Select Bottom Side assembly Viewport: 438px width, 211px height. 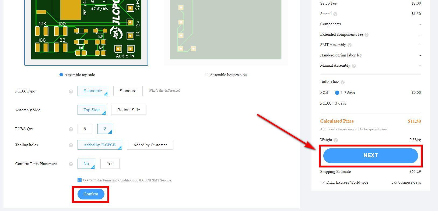tap(129, 110)
